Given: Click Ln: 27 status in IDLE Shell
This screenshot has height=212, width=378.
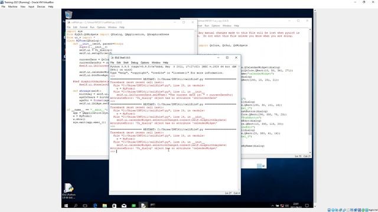Looking at the screenshot, I should coord(228,193).
